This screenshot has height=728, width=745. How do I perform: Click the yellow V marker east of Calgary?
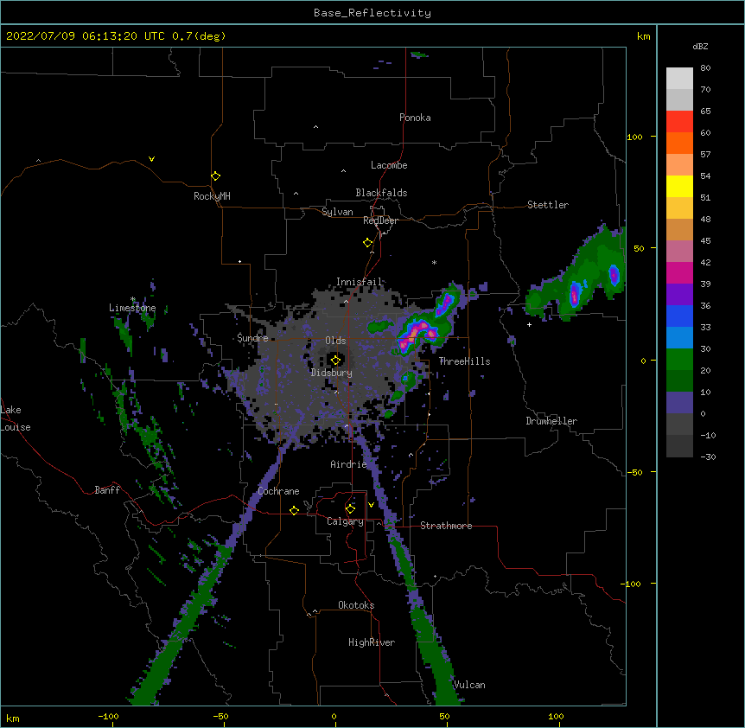pyautogui.click(x=371, y=505)
